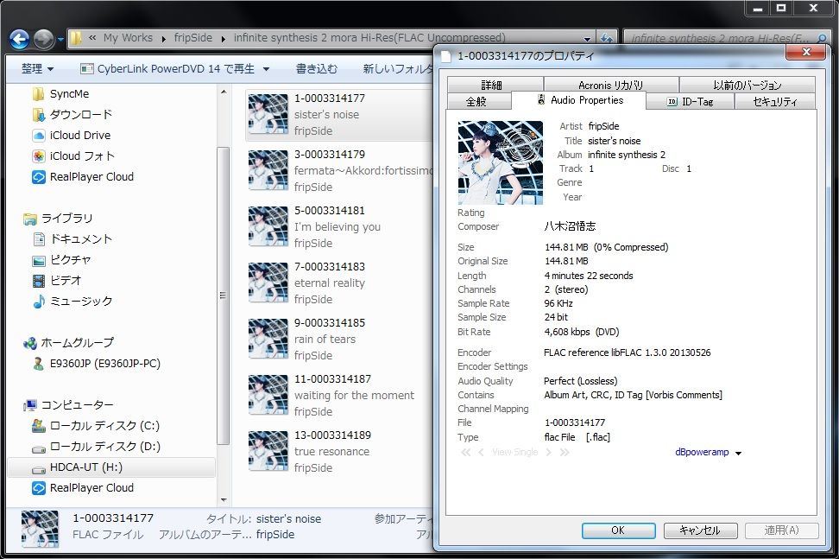The width and height of the screenshot is (839, 559).
Task: Select the Audio Properties tab
Action: (579, 100)
